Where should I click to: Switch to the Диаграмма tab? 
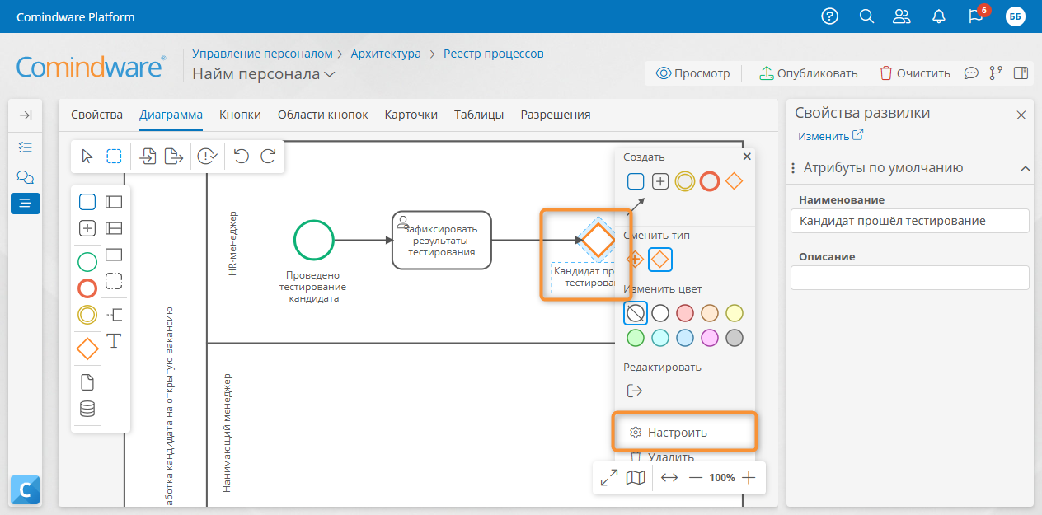pyautogui.click(x=171, y=115)
